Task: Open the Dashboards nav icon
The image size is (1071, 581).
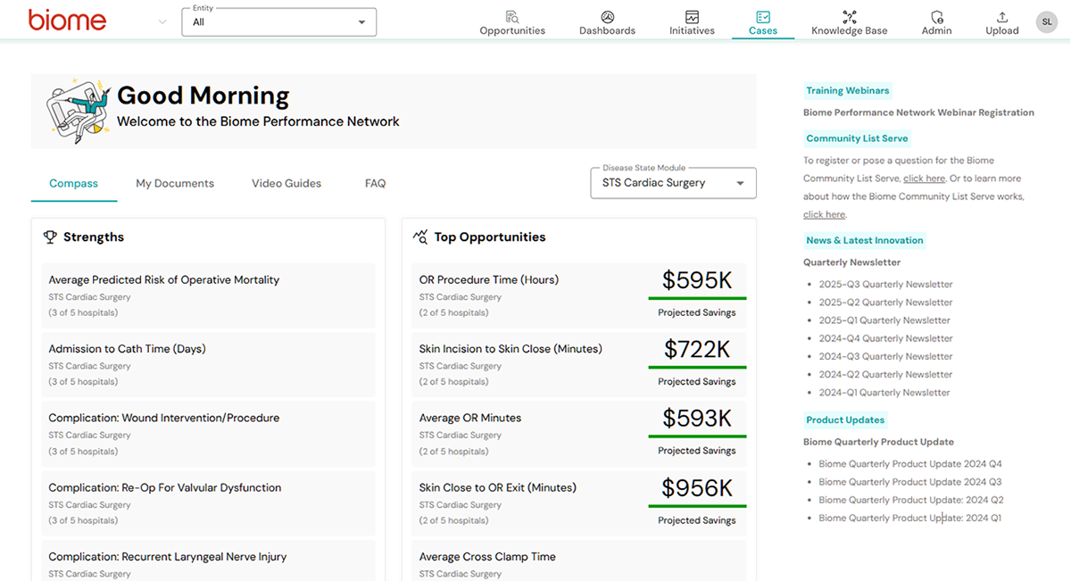Action: click(607, 17)
